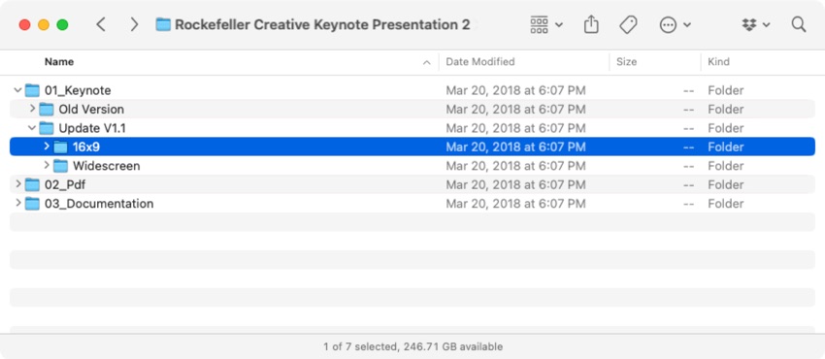Select the Widescreen row name

pos(107,166)
